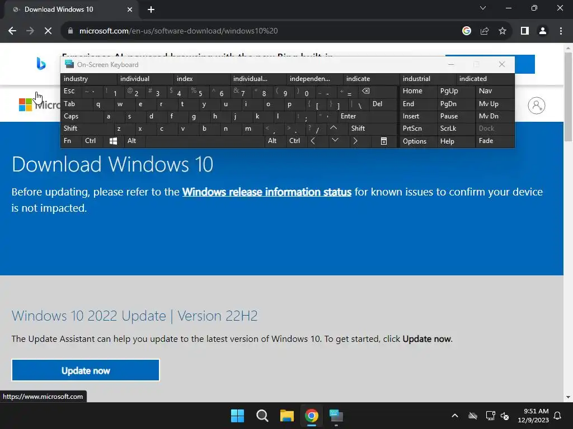This screenshot has width=573, height=429.
Task: Tap the Mv Up key
Action: click(x=495, y=104)
